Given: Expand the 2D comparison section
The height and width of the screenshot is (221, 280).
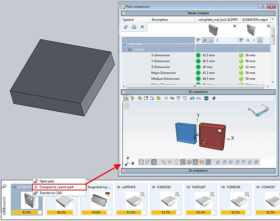Looking at the screenshot, I should [x=124, y=171].
